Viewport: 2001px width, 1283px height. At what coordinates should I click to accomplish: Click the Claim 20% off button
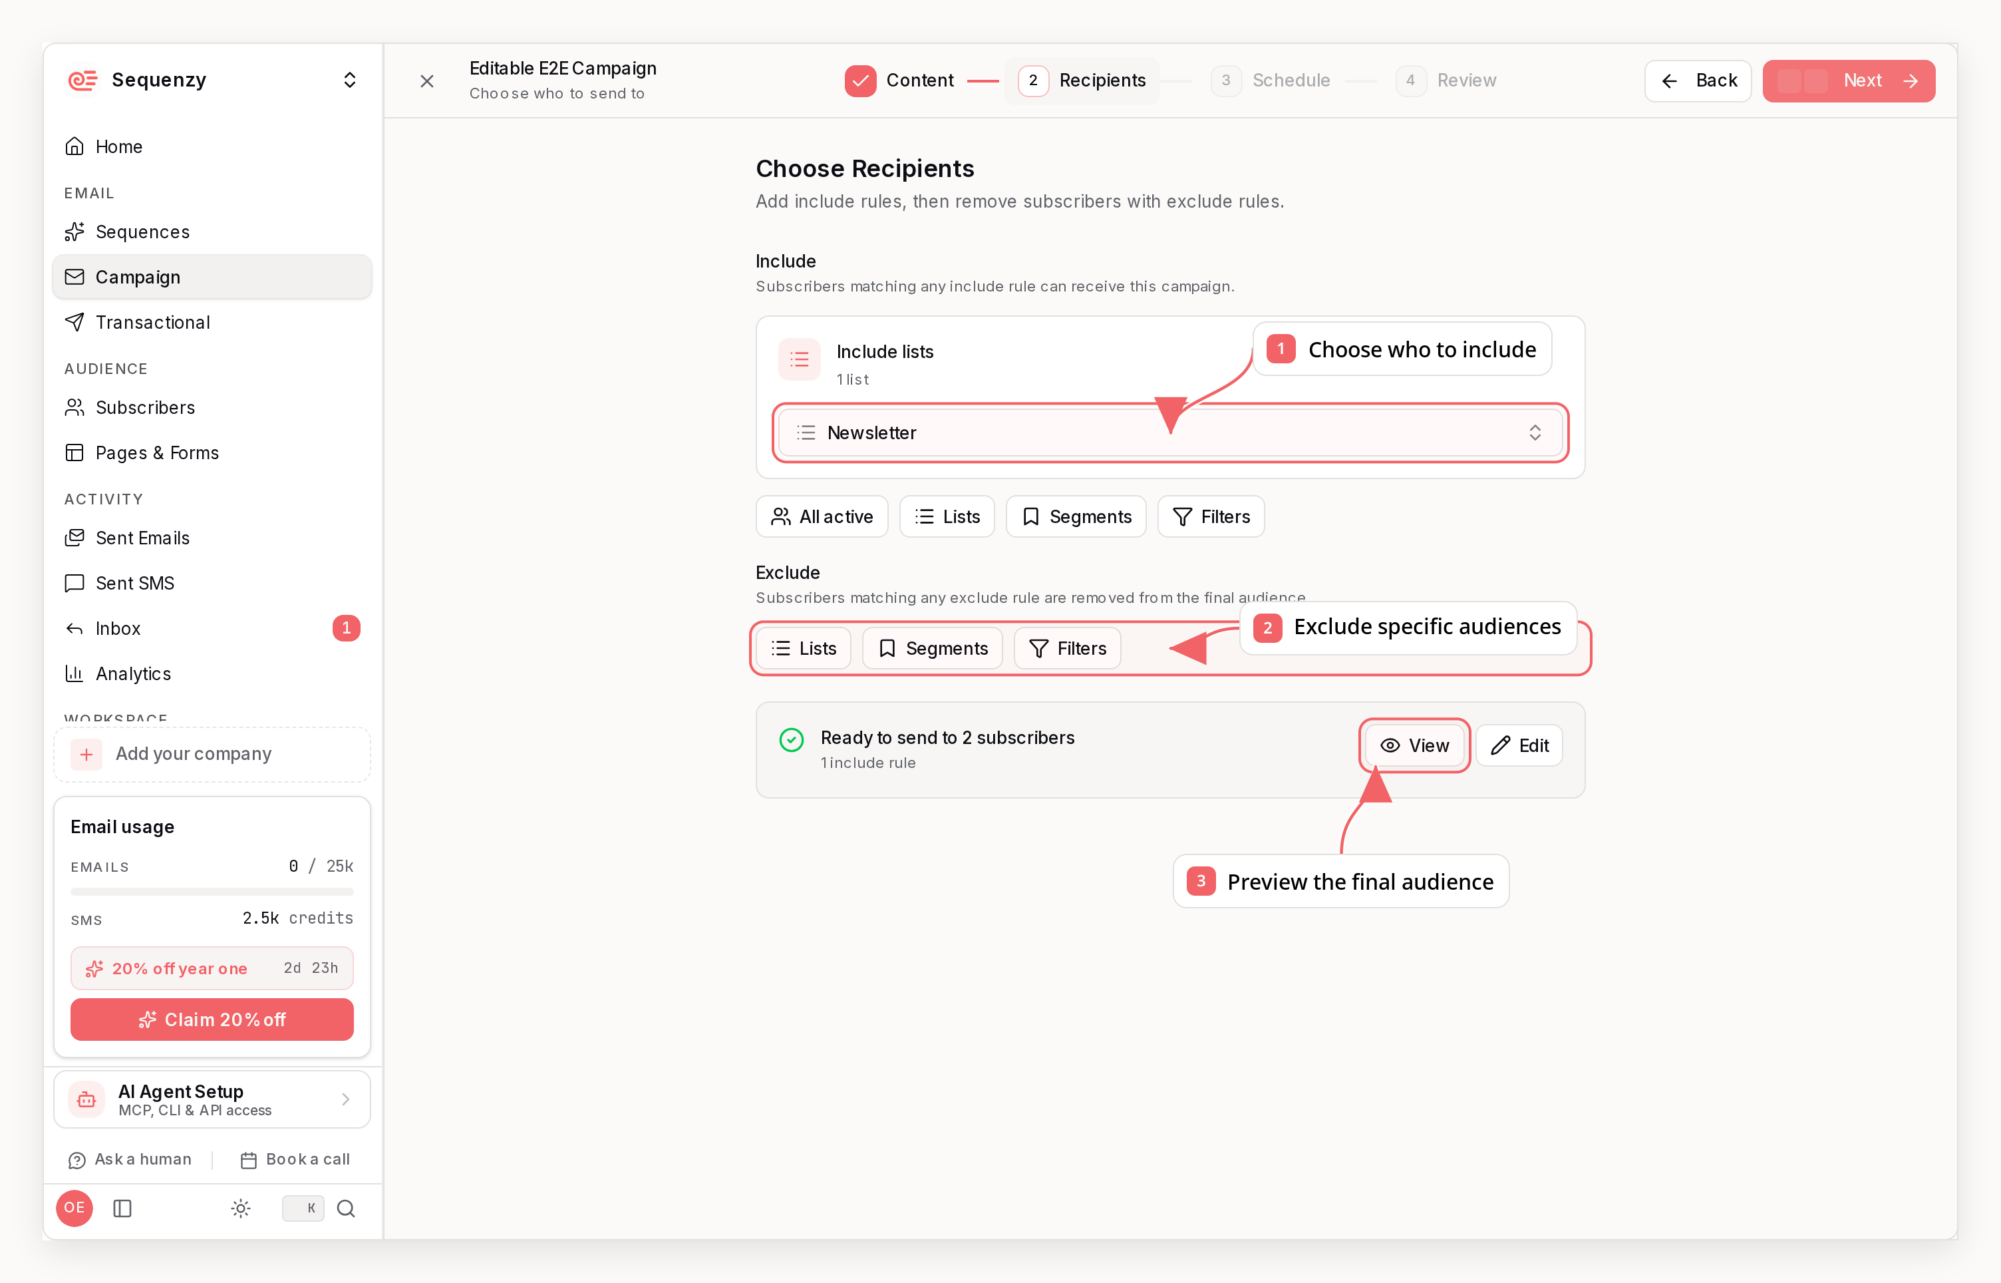(212, 1019)
